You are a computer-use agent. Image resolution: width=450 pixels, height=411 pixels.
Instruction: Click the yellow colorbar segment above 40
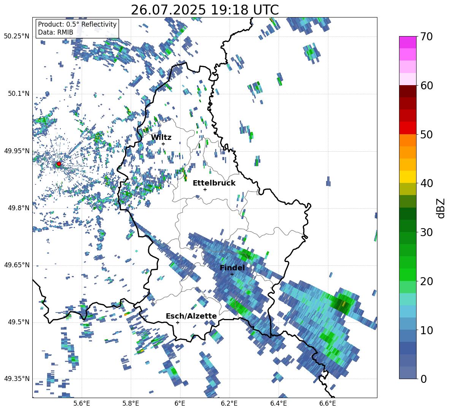[407, 177]
